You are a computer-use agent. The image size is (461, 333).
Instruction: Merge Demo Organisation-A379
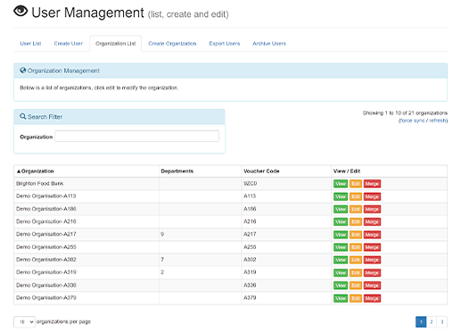pos(372,298)
